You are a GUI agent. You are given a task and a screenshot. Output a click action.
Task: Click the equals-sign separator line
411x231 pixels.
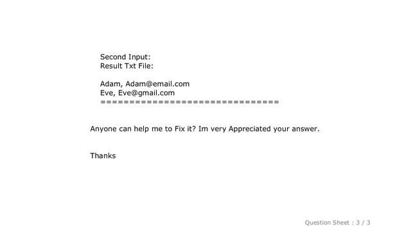pos(190,102)
